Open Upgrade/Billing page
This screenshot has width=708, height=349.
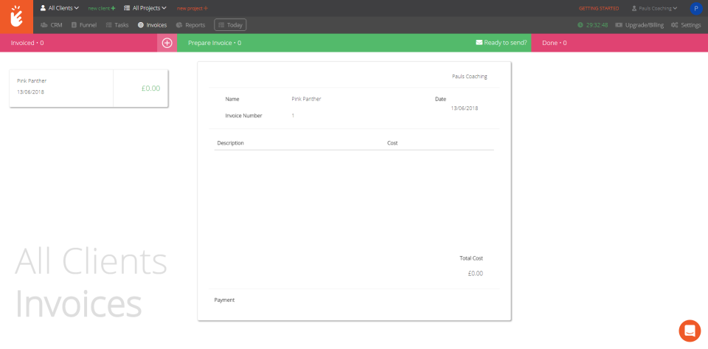(639, 25)
